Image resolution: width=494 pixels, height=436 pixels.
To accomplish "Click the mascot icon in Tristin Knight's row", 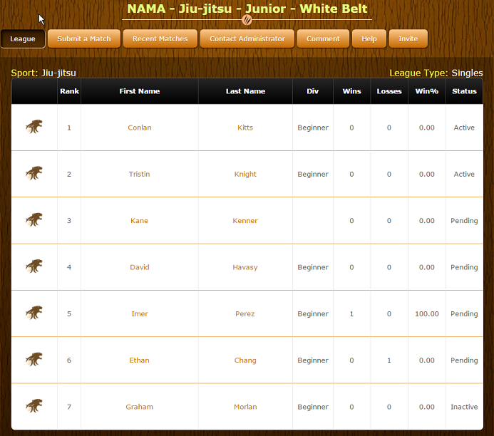I will [34, 174].
